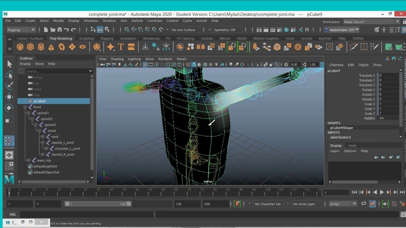The width and height of the screenshot is (406, 228).
Task: Click the playback range slider bar
Action: [x=98, y=204]
